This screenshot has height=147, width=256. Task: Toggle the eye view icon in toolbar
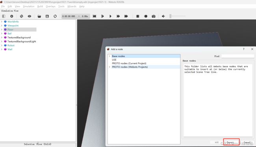30,16
